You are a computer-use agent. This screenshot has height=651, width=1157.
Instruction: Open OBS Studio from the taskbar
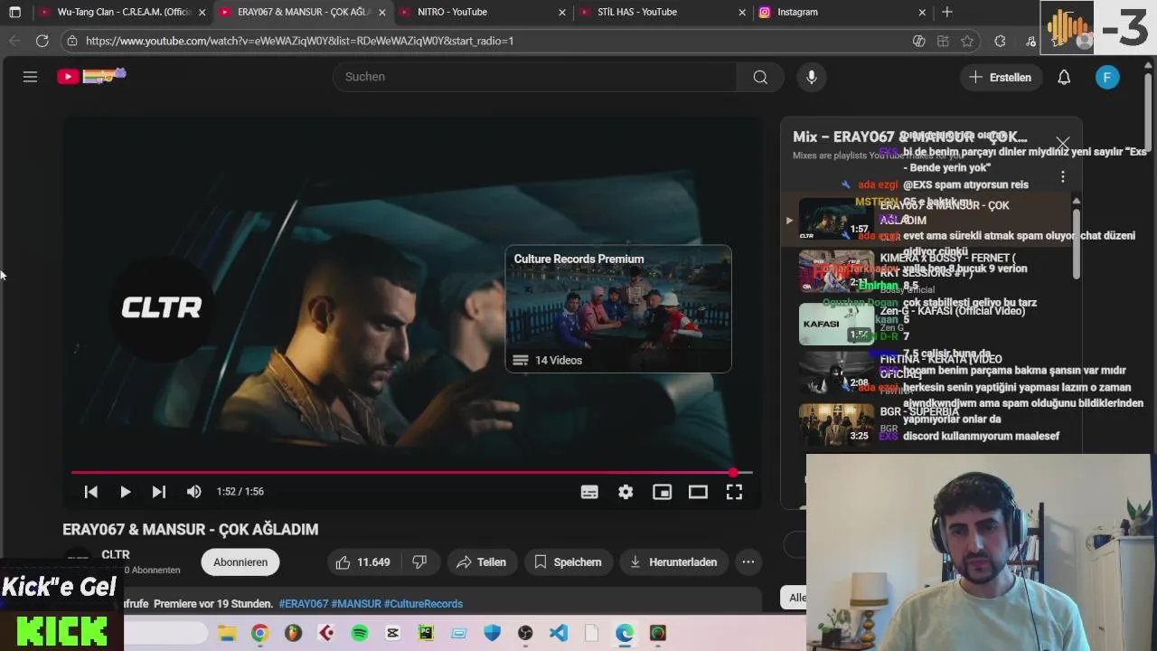coord(525,633)
